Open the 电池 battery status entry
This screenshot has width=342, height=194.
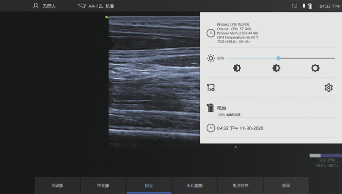coord(271,108)
